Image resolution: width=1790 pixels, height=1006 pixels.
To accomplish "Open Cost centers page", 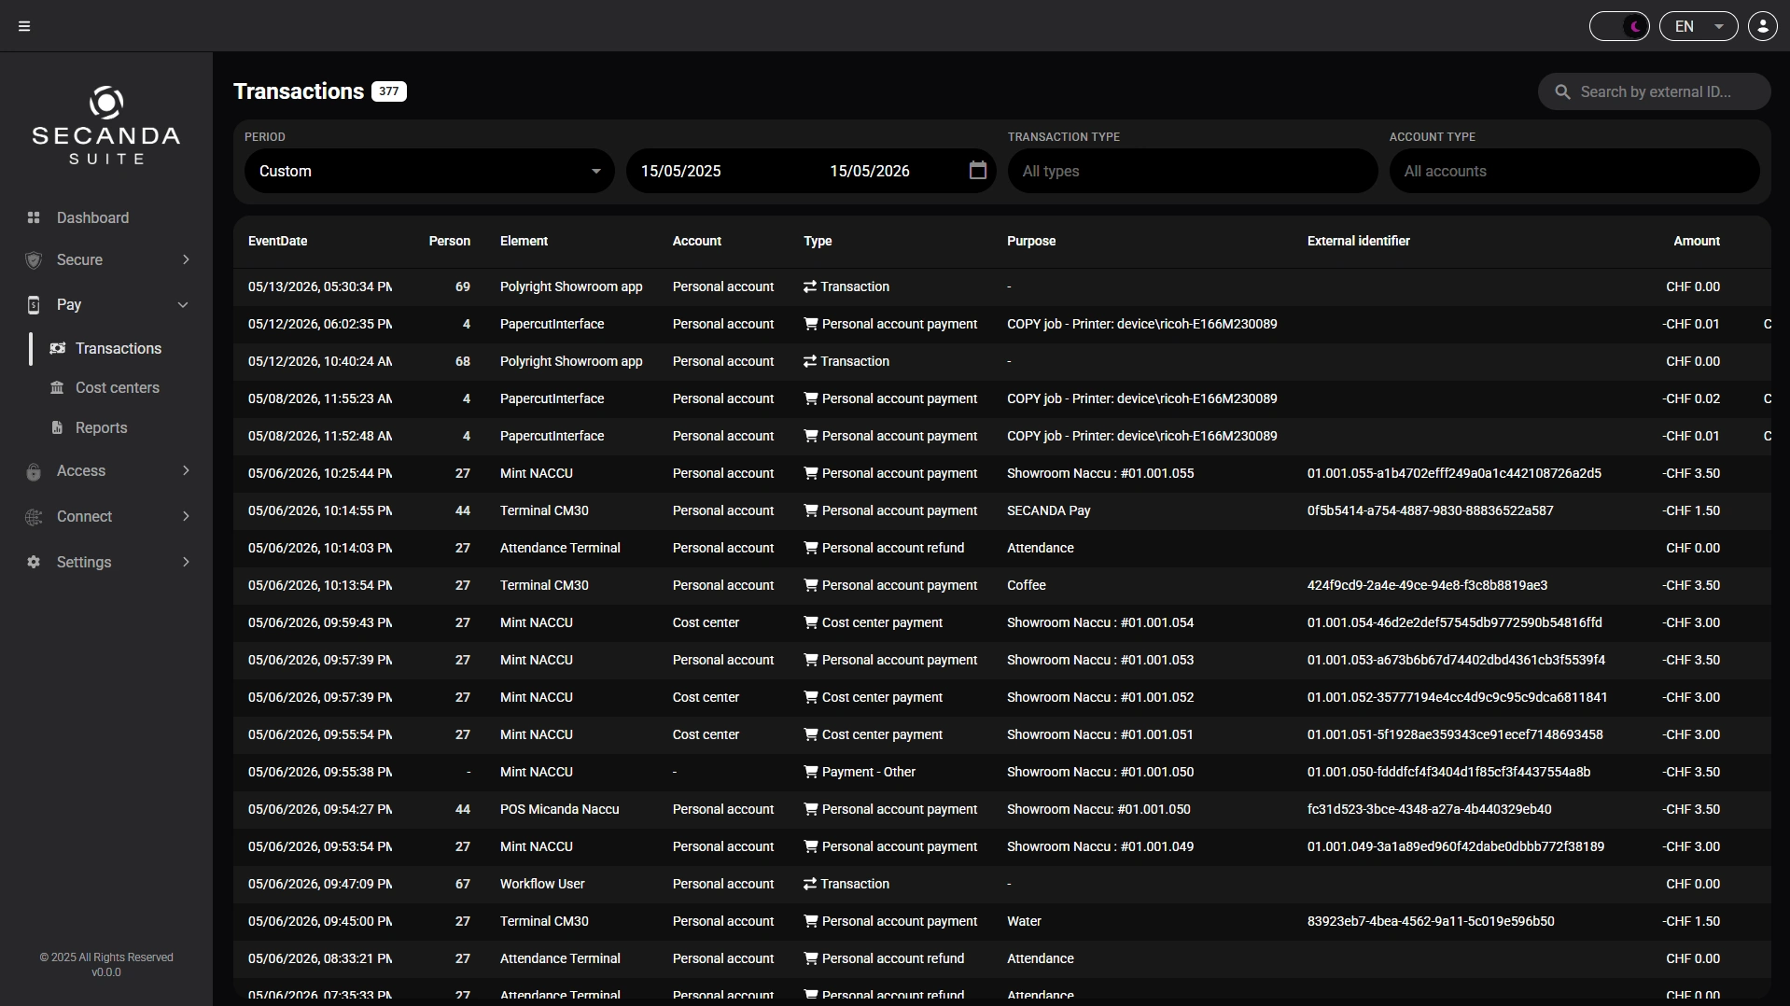I will pyautogui.click(x=117, y=387).
